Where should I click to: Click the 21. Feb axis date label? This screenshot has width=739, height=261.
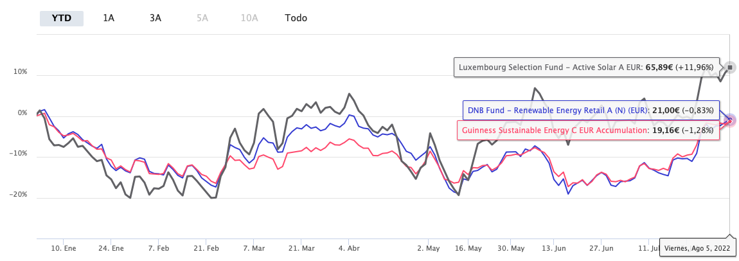pos(205,248)
